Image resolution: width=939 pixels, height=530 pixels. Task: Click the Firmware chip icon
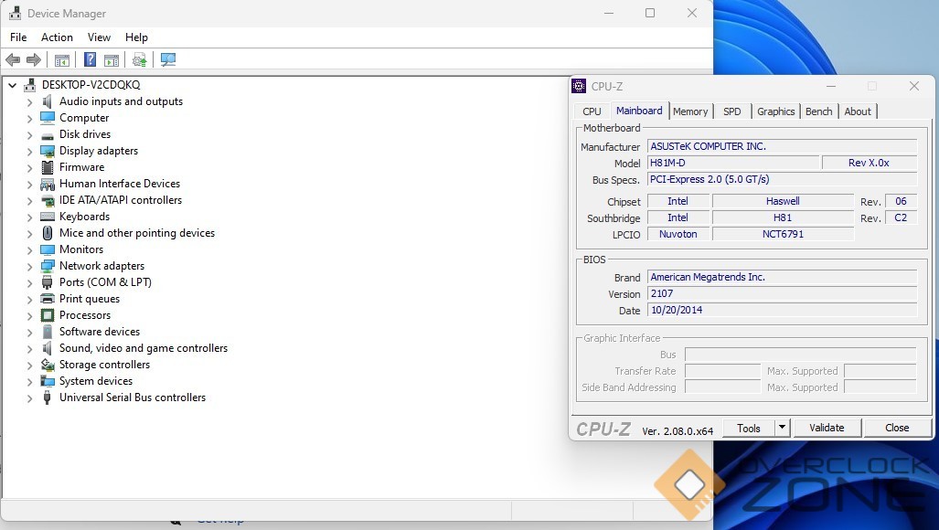[48, 167]
